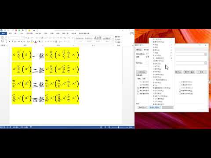
Task: Open the Format dropdown button
Action: tap(142, 107)
